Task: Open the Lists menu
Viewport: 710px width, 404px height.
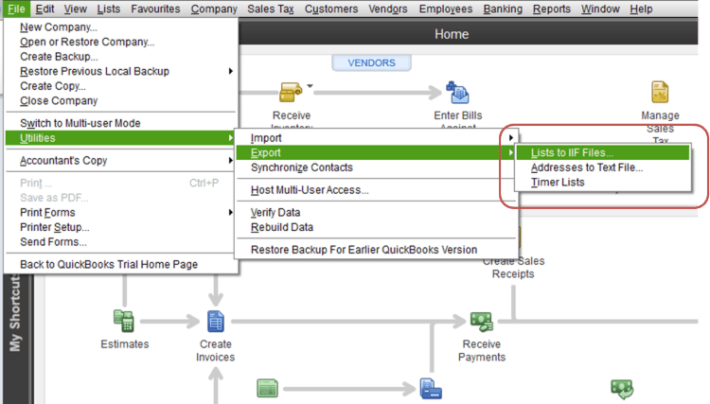Action: point(109,9)
